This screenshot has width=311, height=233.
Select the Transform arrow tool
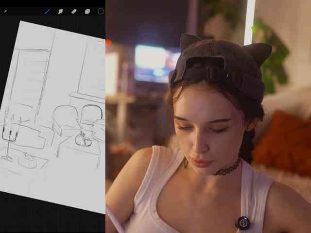click(x=5, y=12)
